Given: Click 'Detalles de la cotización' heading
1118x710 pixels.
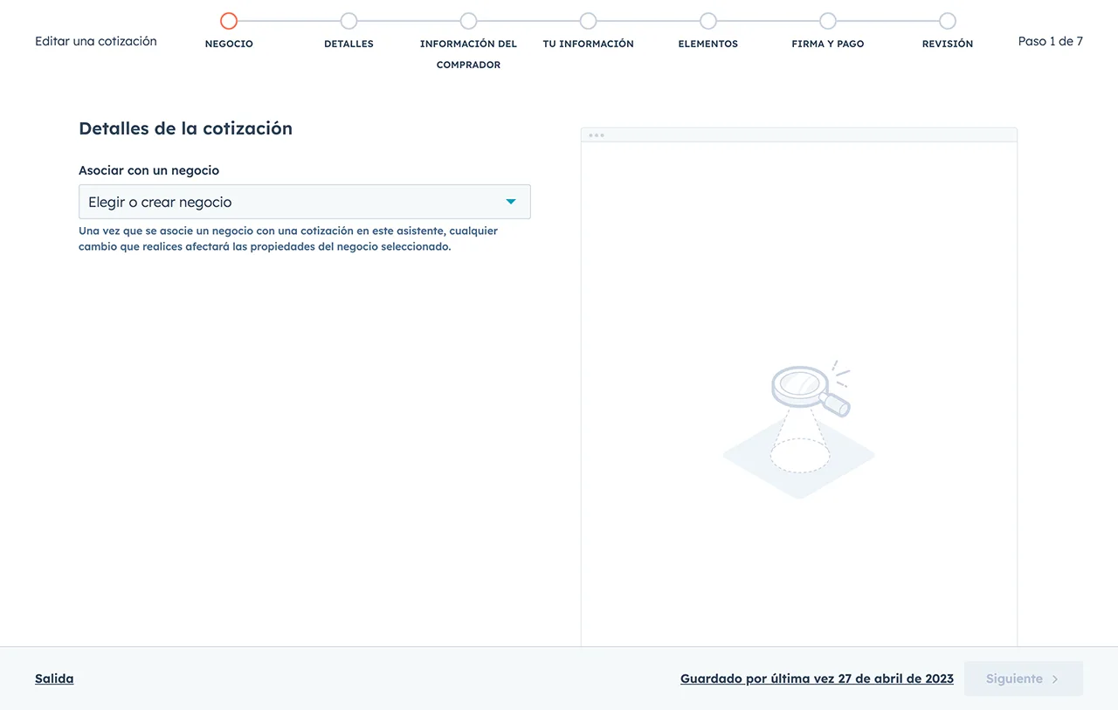Looking at the screenshot, I should 185,128.
